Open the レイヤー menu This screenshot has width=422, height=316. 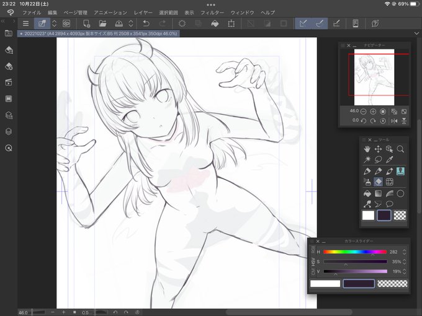coord(143,12)
